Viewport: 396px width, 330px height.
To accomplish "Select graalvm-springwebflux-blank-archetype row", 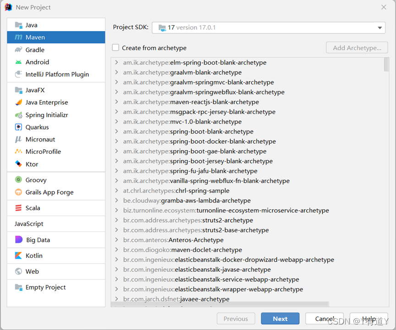I will click(x=247, y=92).
